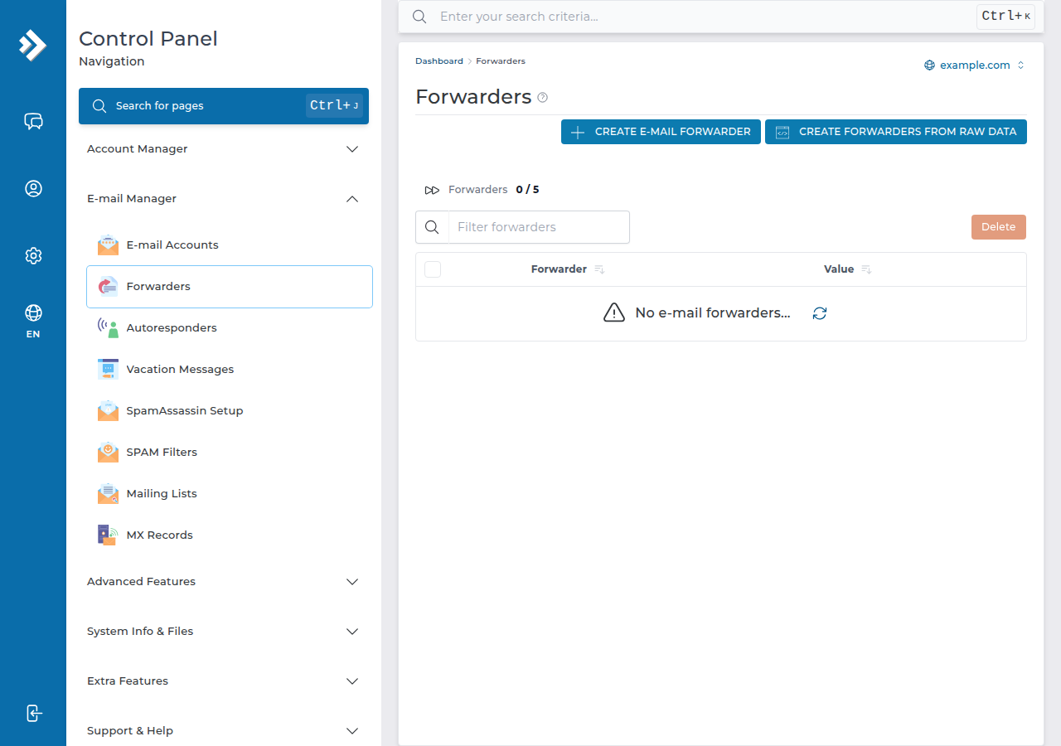1061x746 pixels.
Task: Click the Autoresponders icon
Action: [108, 328]
